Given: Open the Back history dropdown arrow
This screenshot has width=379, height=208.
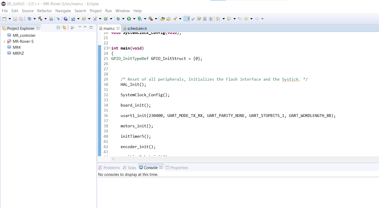Looking at the screenshot, I should (x=251, y=19).
